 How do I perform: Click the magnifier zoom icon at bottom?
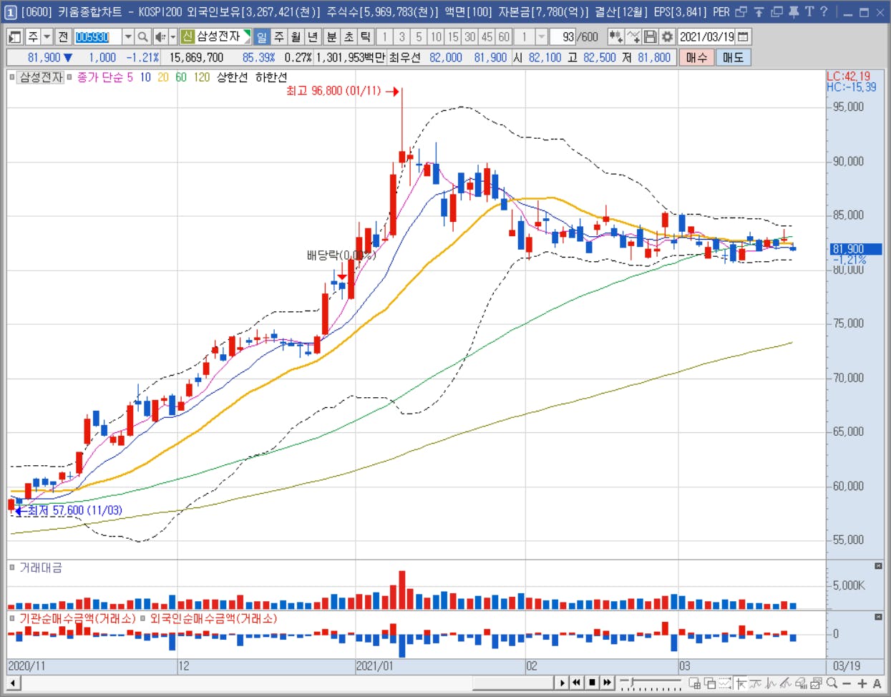[832, 683]
